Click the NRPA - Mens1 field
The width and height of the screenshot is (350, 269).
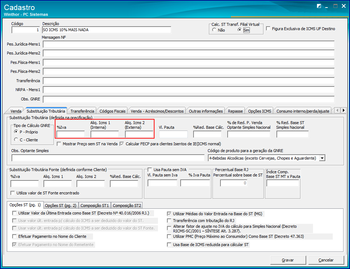point(189,90)
